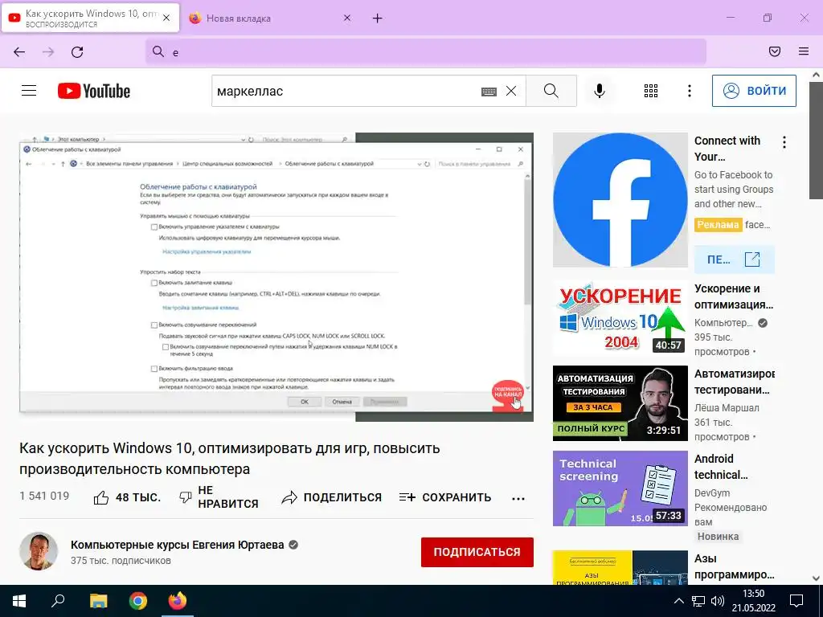
Task: Open the Connect with Your... ad title
Action: point(727,149)
